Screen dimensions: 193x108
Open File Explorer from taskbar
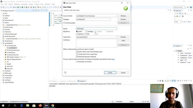tap(28, 105)
